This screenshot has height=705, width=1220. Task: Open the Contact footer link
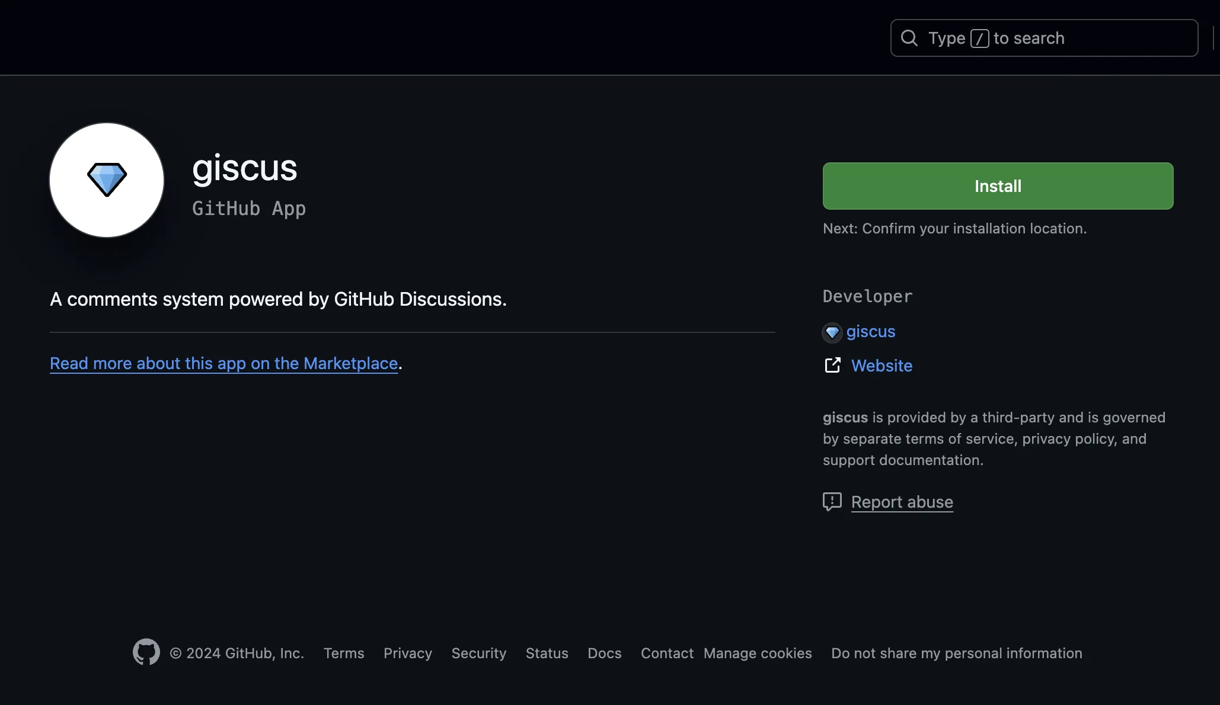coord(667,653)
